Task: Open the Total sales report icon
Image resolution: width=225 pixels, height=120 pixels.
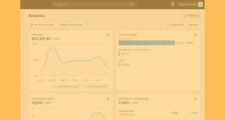Action: tap(108, 34)
